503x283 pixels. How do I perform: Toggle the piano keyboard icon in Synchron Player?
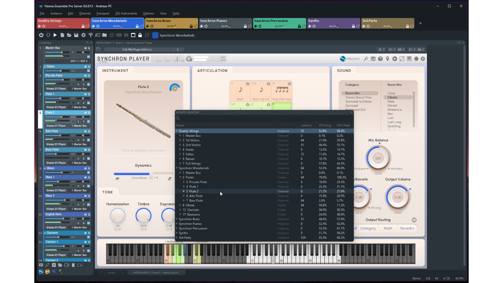[x=409, y=59]
